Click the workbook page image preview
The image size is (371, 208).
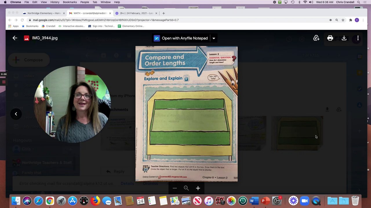click(x=186, y=114)
